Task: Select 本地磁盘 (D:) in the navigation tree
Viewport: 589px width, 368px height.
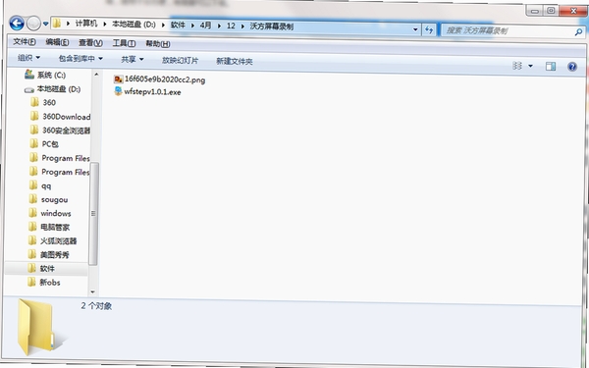Action: tap(59, 89)
